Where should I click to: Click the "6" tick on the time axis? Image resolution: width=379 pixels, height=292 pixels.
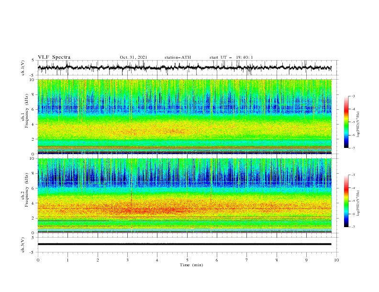pos(217,260)
